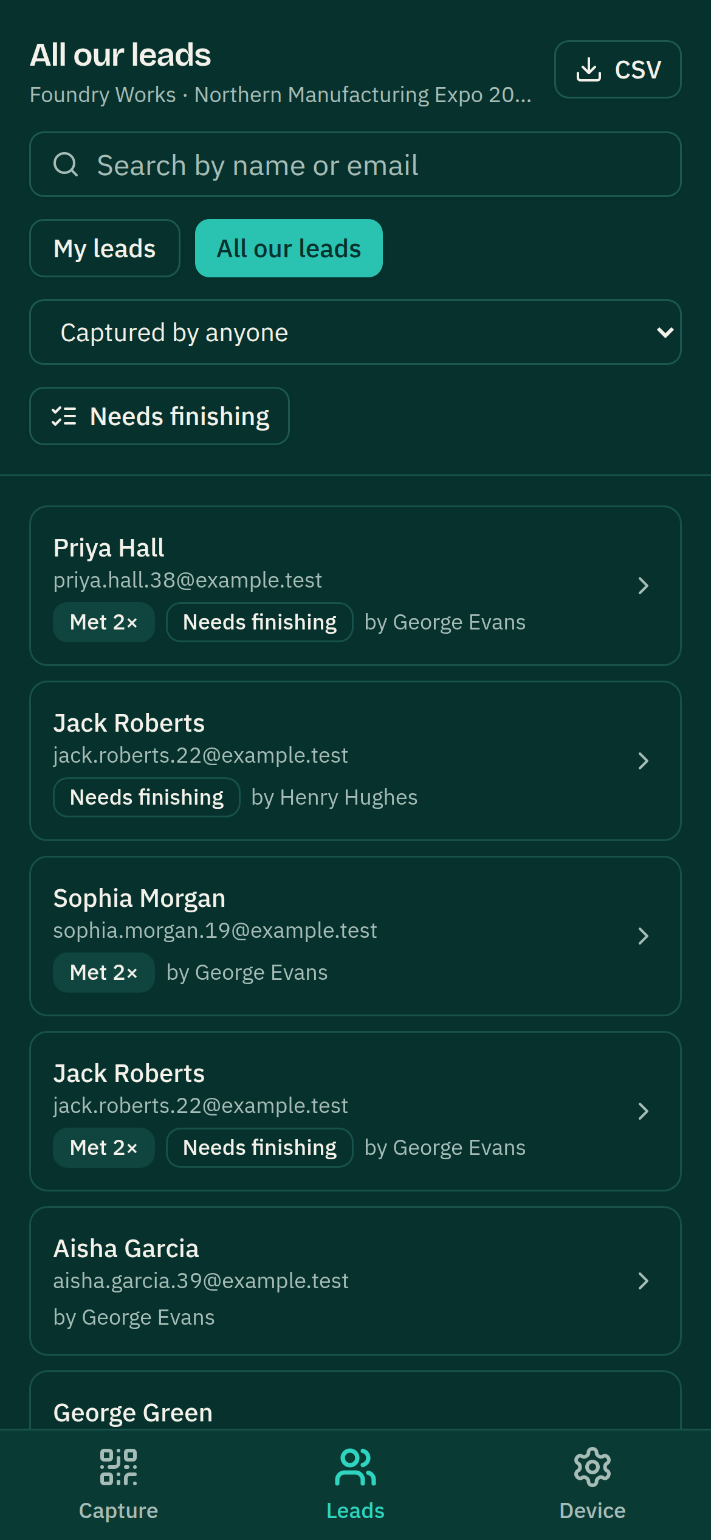
Task: Toggle the Needs finishing filter
Action: tap(159, 416)
